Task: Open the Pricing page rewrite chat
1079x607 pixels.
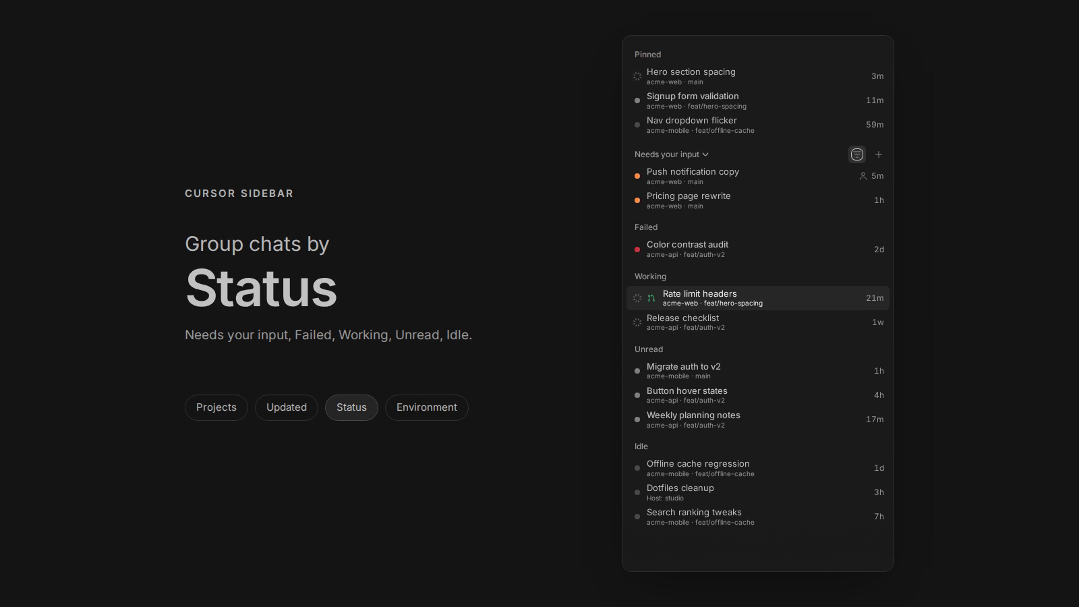Action: [758, 200]
